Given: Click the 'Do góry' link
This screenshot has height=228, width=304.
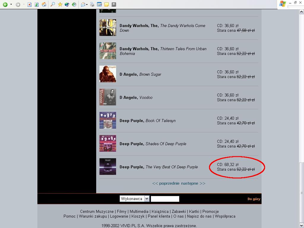Looking at the screenshot, I should tap(254, 199).
